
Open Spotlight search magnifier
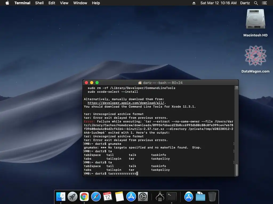click(256, 3)
